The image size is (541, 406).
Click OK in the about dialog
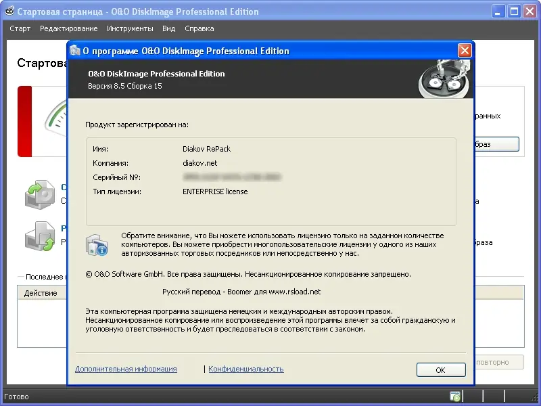(441, 369)
